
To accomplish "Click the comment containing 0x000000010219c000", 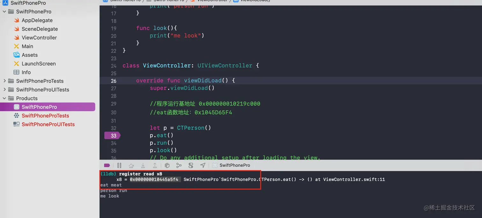I will point(205,104).
